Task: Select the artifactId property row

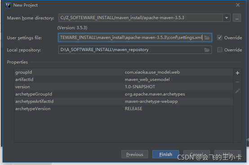Action: pos(124,80)
